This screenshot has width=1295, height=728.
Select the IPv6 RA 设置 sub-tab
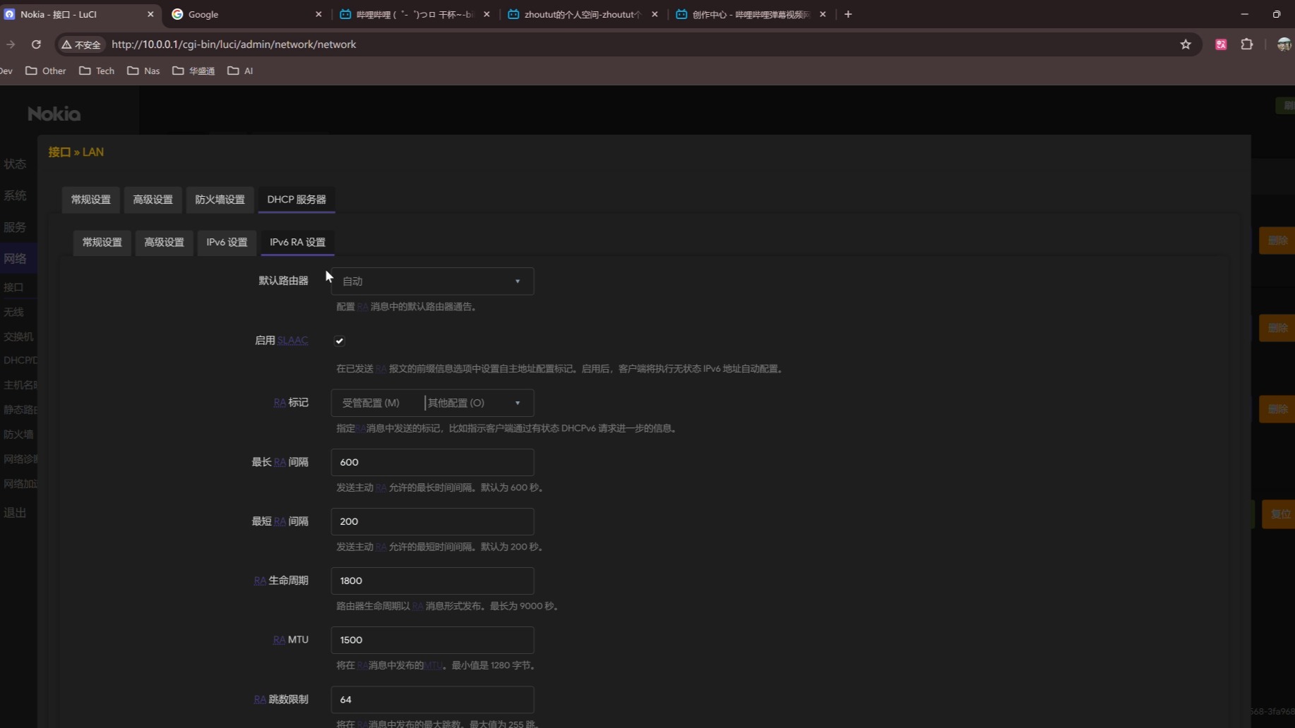297,242
